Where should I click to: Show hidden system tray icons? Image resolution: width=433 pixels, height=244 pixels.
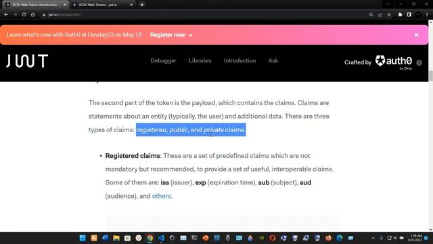coord(373,238)
